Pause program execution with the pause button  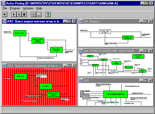[x=19, y=14]
